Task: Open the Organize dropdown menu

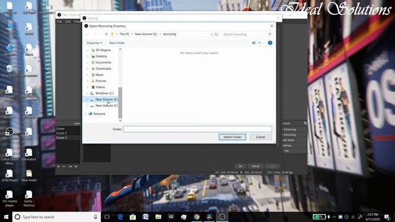Action: pyautogui.click(x=94, y=43)
